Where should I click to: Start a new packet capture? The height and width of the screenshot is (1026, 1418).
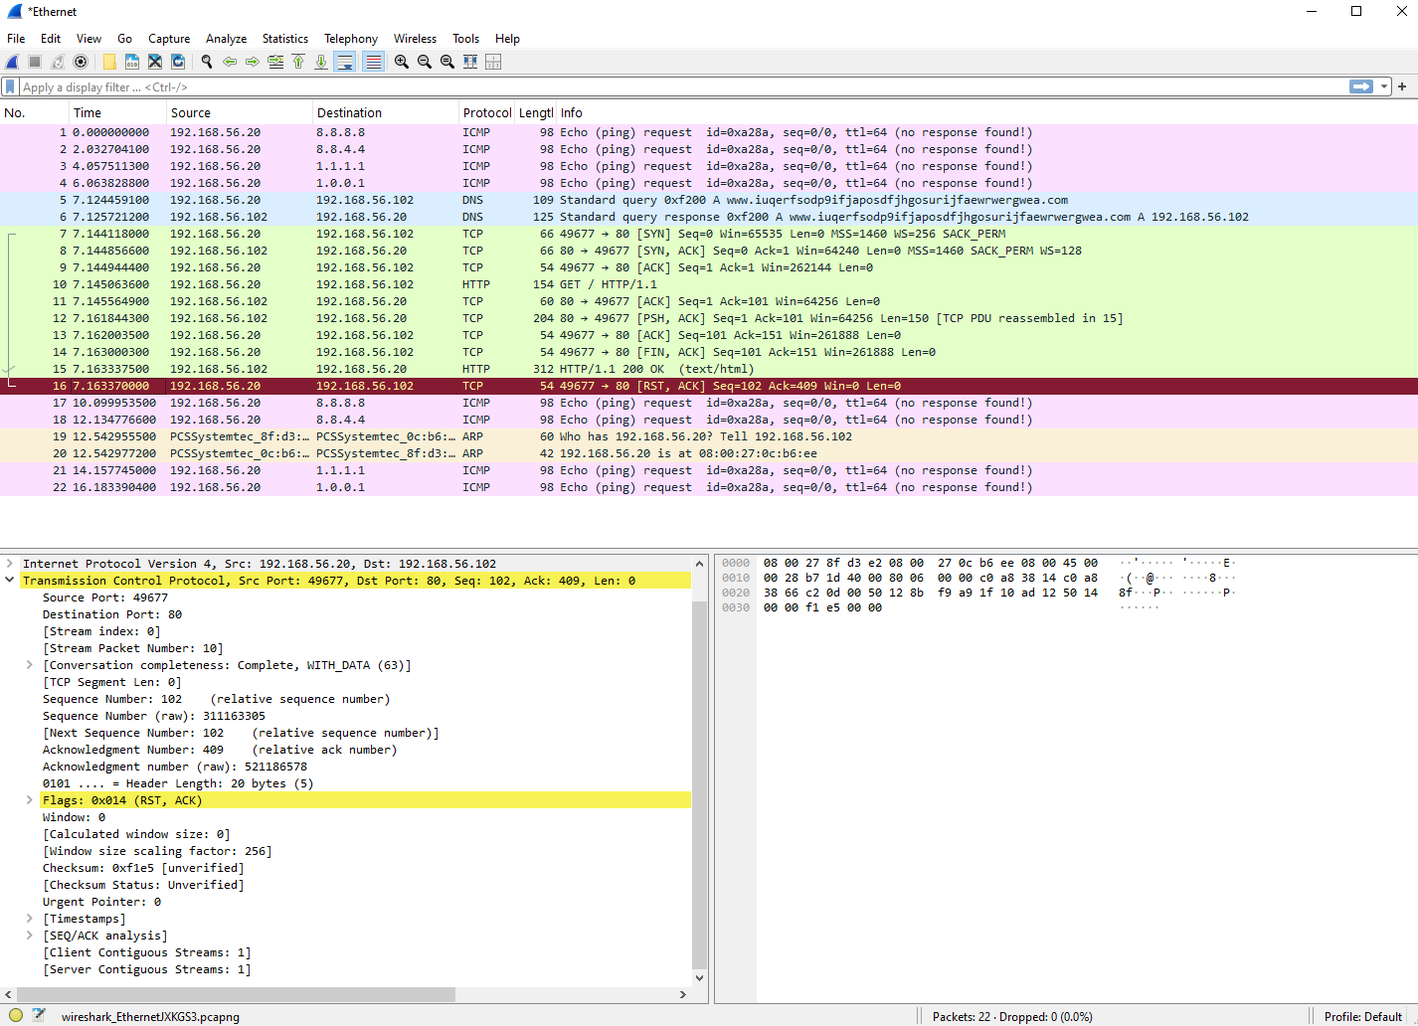coord(13,62)
